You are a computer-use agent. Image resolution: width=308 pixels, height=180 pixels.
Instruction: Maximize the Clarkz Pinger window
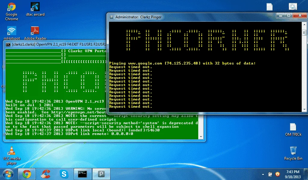pyautogui.click(x=288, y=15)
